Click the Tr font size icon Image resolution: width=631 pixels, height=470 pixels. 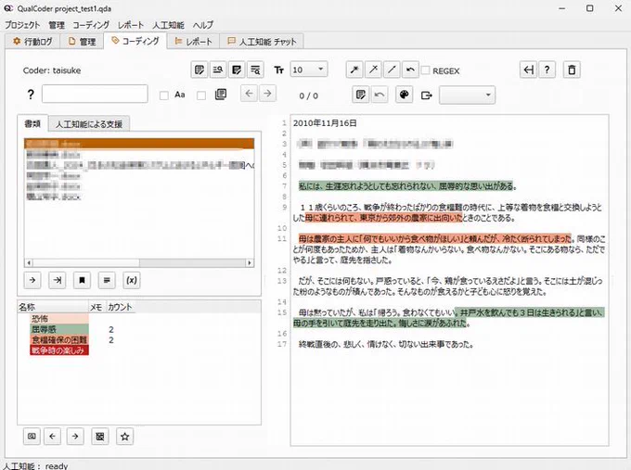[x=278, y=70]
